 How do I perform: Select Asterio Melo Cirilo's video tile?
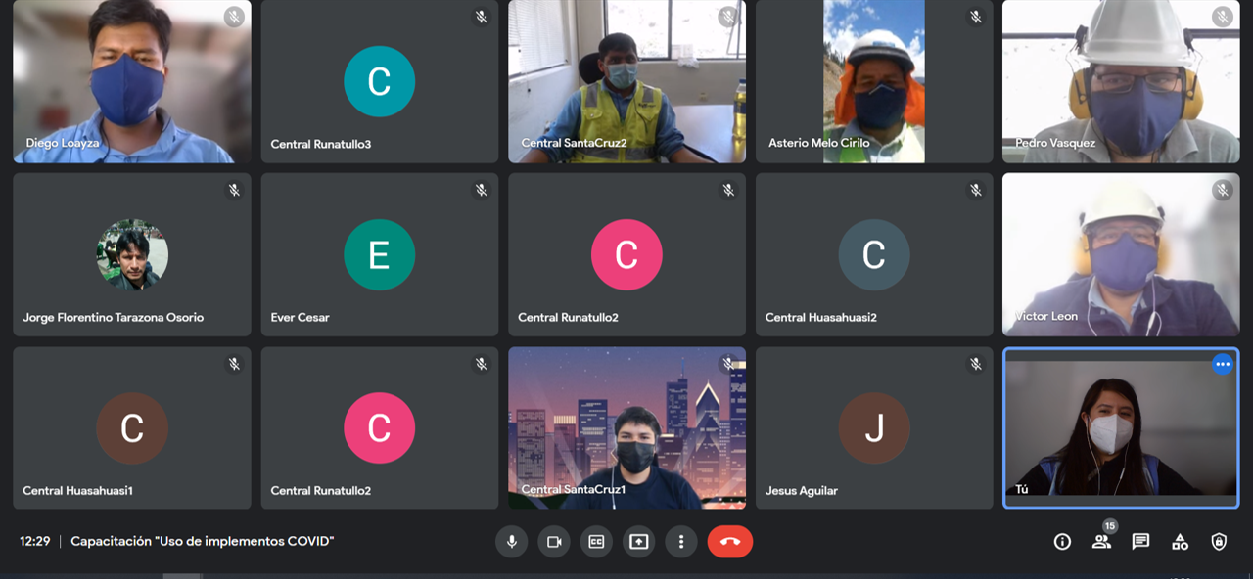click(x=874, y=81)
